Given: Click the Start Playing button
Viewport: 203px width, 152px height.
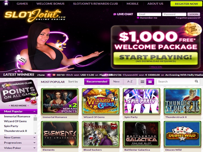Looking at the screenshot, I should coord(156,58).
